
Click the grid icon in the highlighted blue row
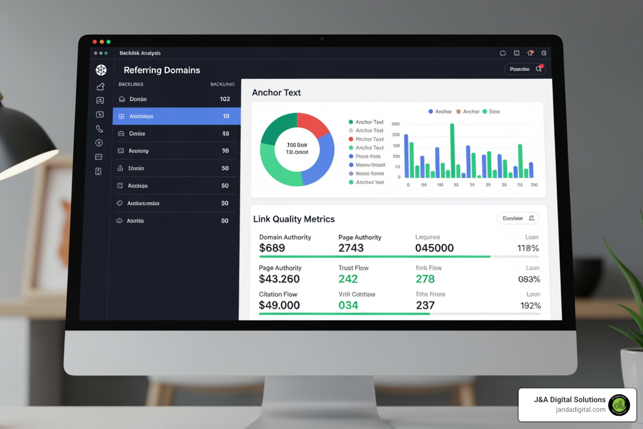point(121,116)
